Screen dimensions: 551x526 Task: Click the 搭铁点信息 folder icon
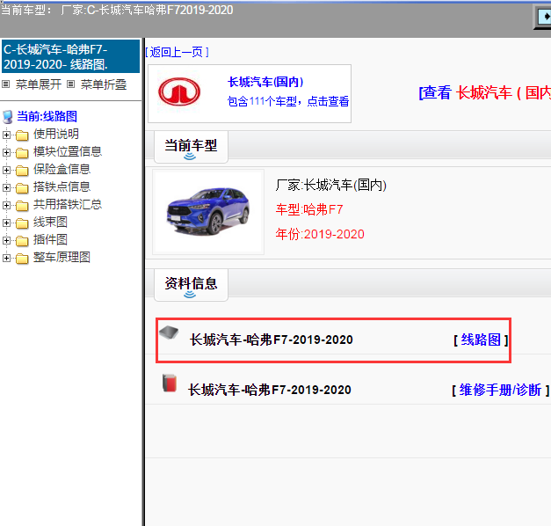22,188
